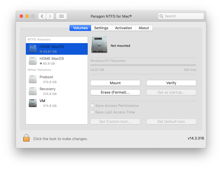This screenshot has width=222, height=169.
Task: Toggle Save Last Access Time checkbox
Action: (x=92, y=112)
